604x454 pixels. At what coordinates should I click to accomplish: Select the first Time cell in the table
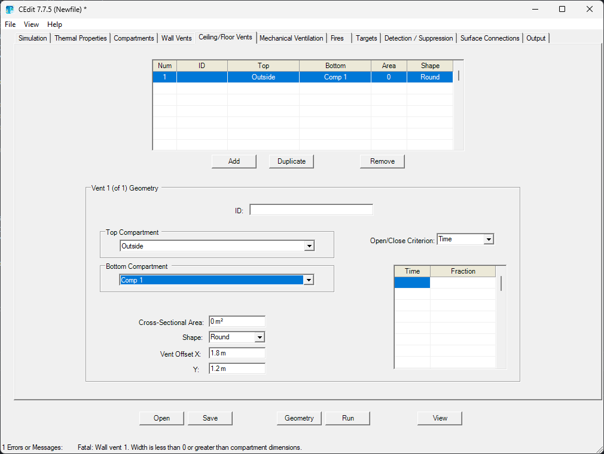(412, 283)
